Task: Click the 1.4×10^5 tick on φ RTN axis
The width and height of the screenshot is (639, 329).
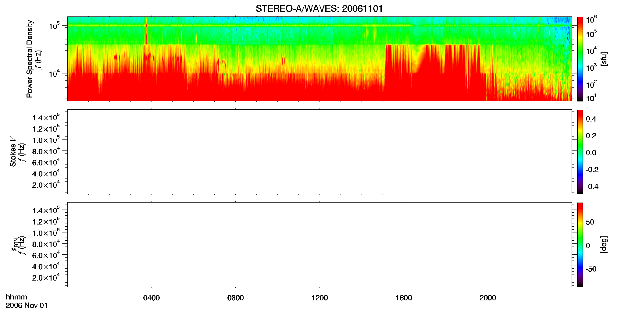Action: [46, 210]
